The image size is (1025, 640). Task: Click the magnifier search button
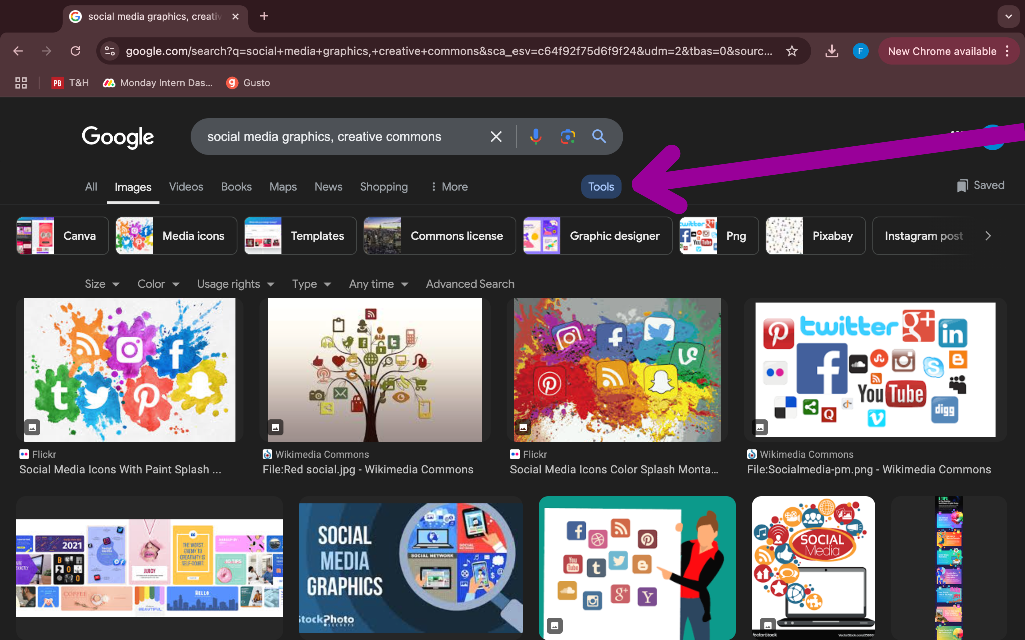coord(599,137)
